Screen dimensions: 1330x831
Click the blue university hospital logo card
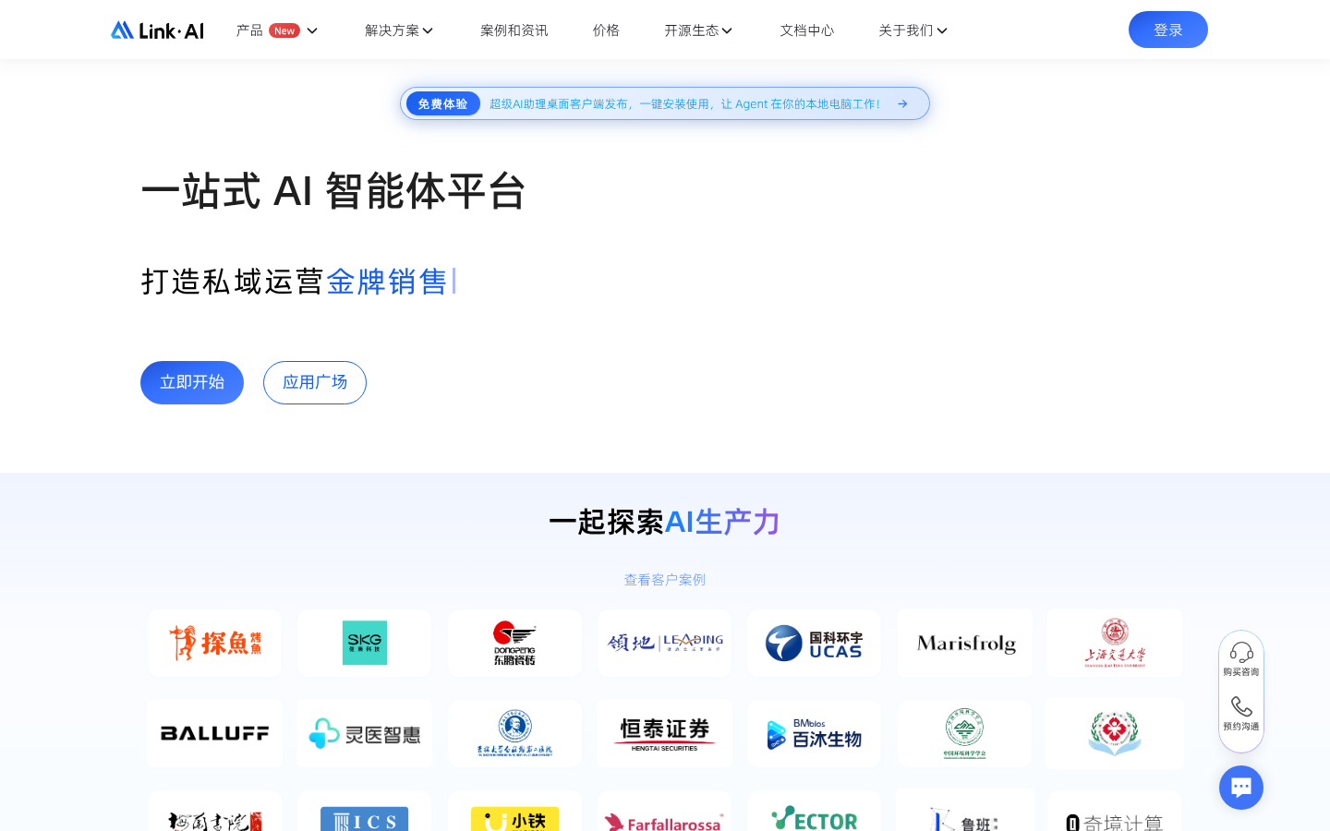[514, 733]
